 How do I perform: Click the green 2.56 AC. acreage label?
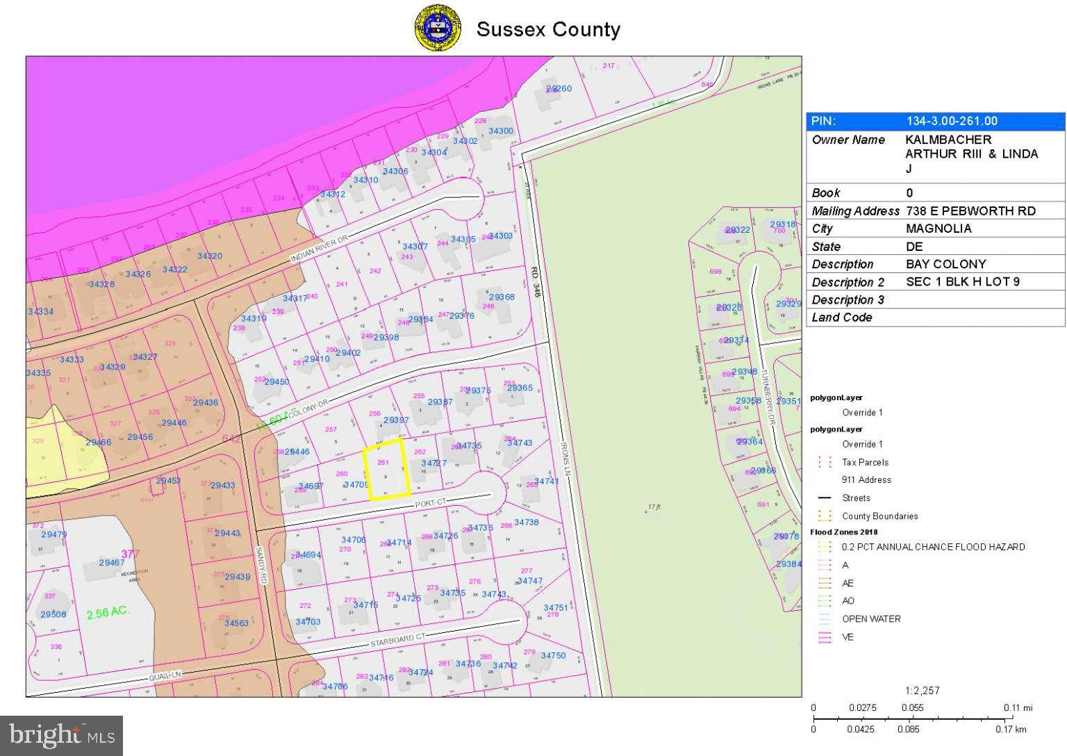[108, 613]
